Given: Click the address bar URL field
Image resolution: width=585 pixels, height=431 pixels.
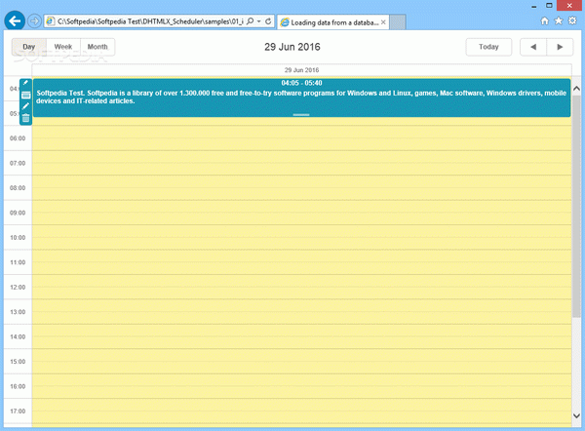Looking at the screenshot, I should [150, 21].
